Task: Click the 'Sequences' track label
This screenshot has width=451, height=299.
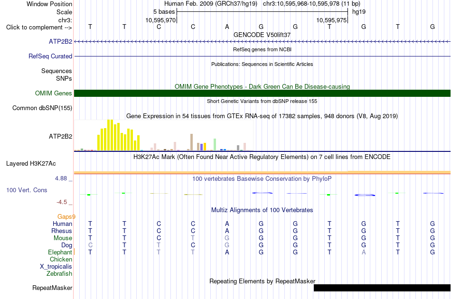Action: coord(56,71)
